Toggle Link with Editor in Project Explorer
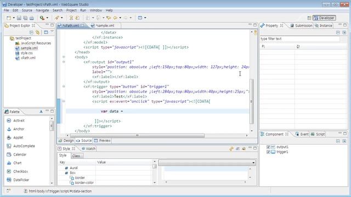The height and width of the screenshot is (197, 351). coord(38,33)
